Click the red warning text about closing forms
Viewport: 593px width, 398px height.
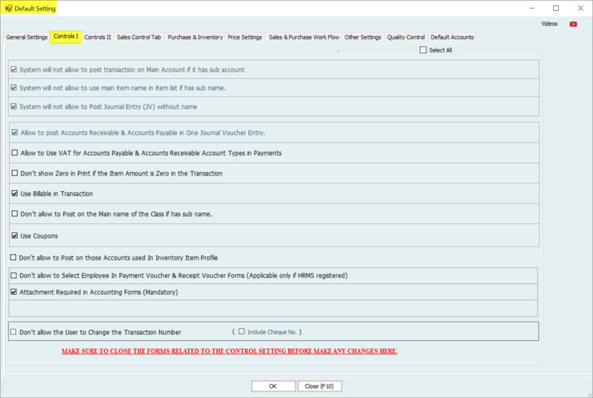pyautogui.click(x=229, y=351)
